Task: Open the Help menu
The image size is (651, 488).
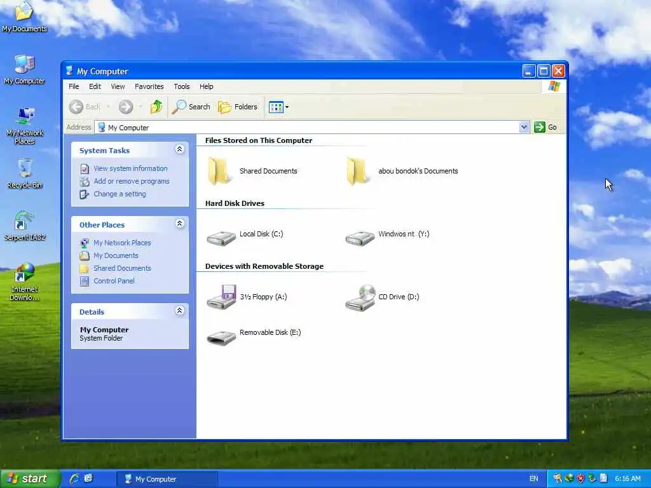Action: (206, 86)
